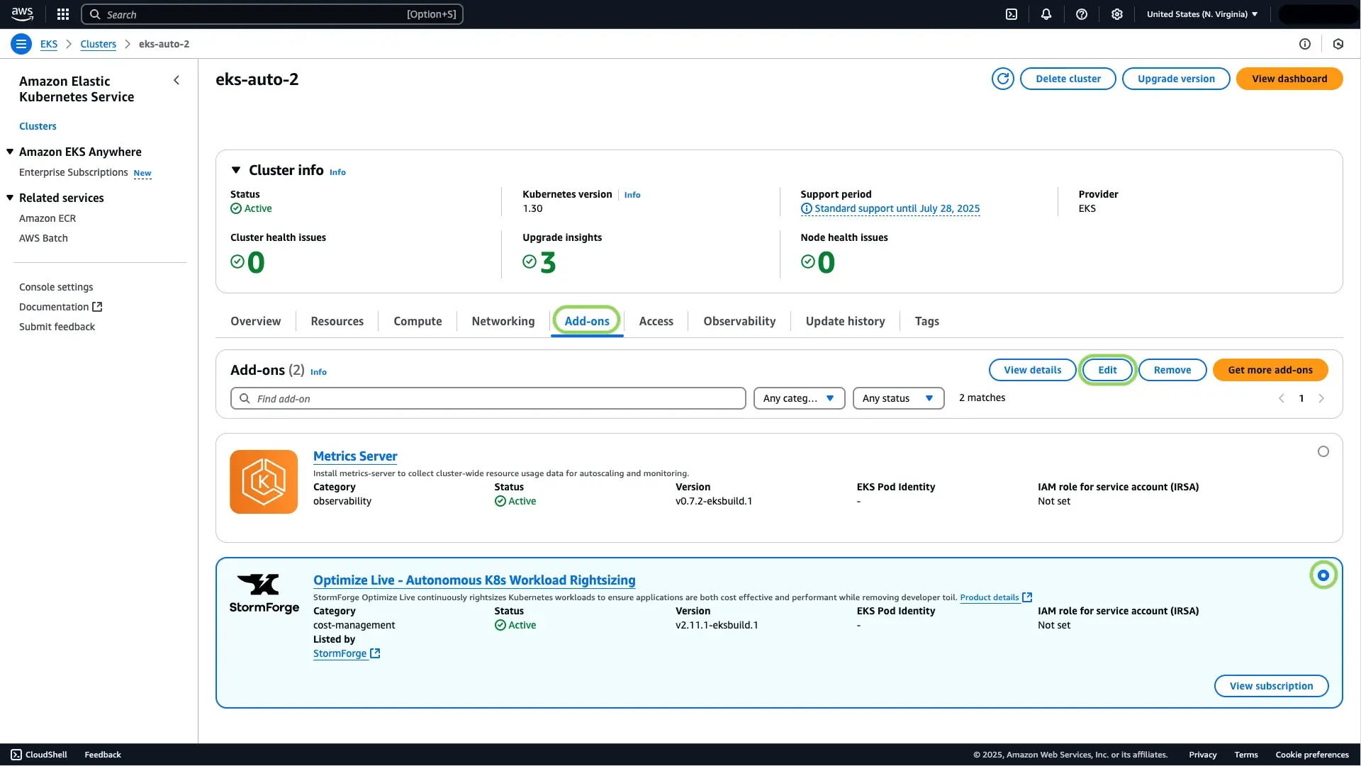Click Info link beside Kubernetes version

pos(632,195)
